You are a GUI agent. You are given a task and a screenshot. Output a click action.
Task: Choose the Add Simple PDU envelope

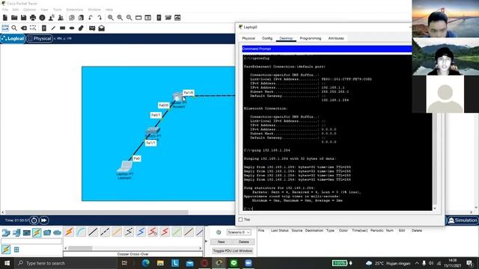92,28
